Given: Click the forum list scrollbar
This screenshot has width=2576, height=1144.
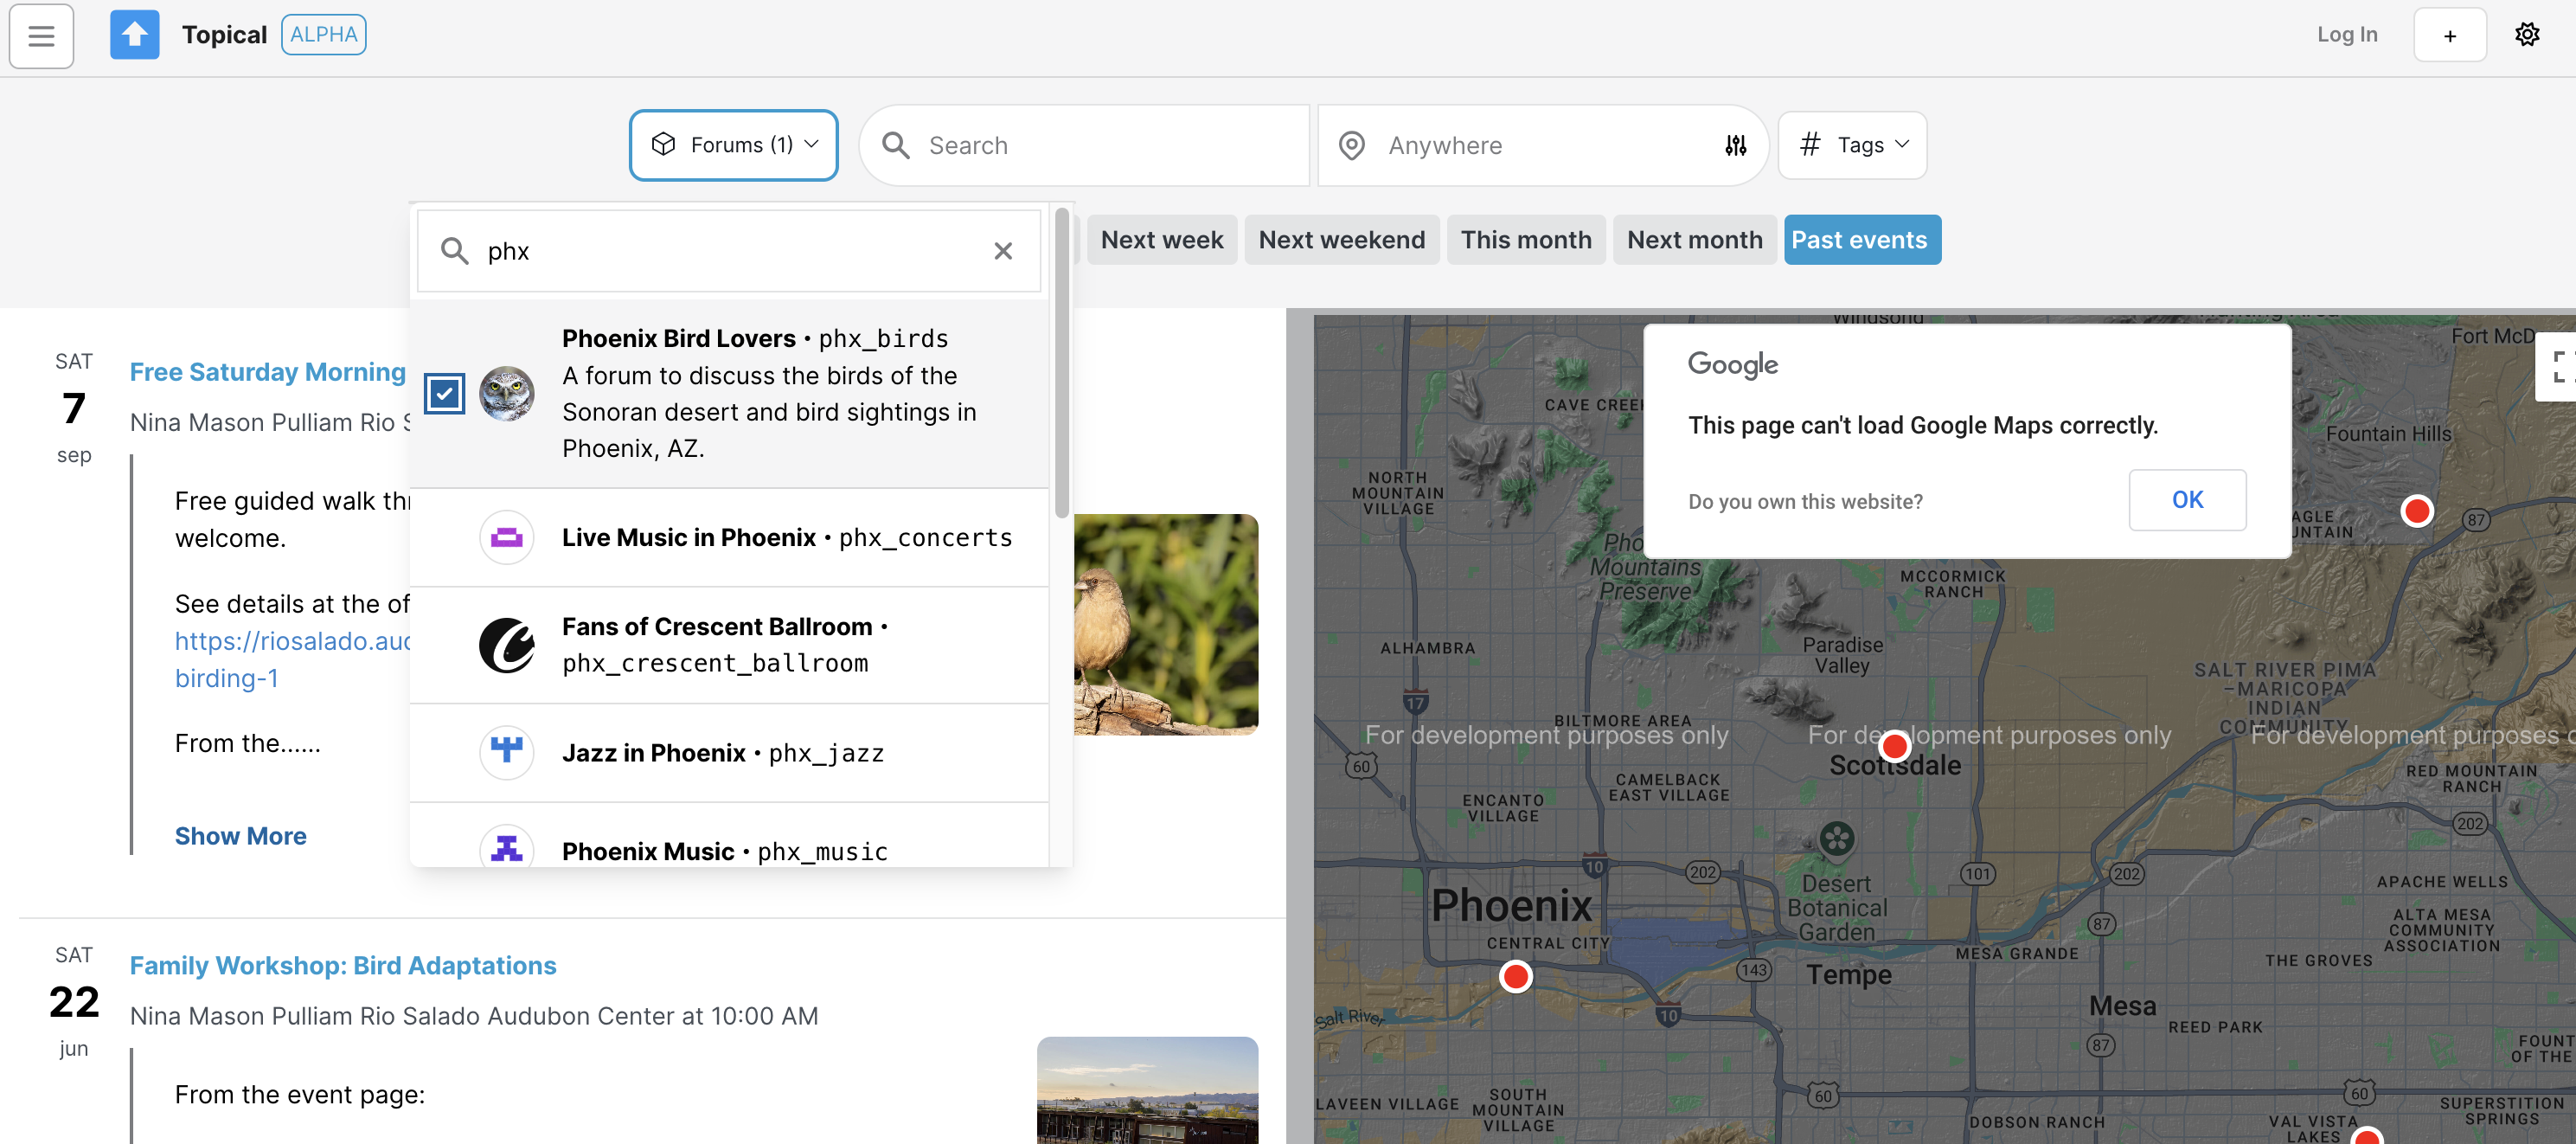Looking at the screenshot, I should (x=1061, y=364).
